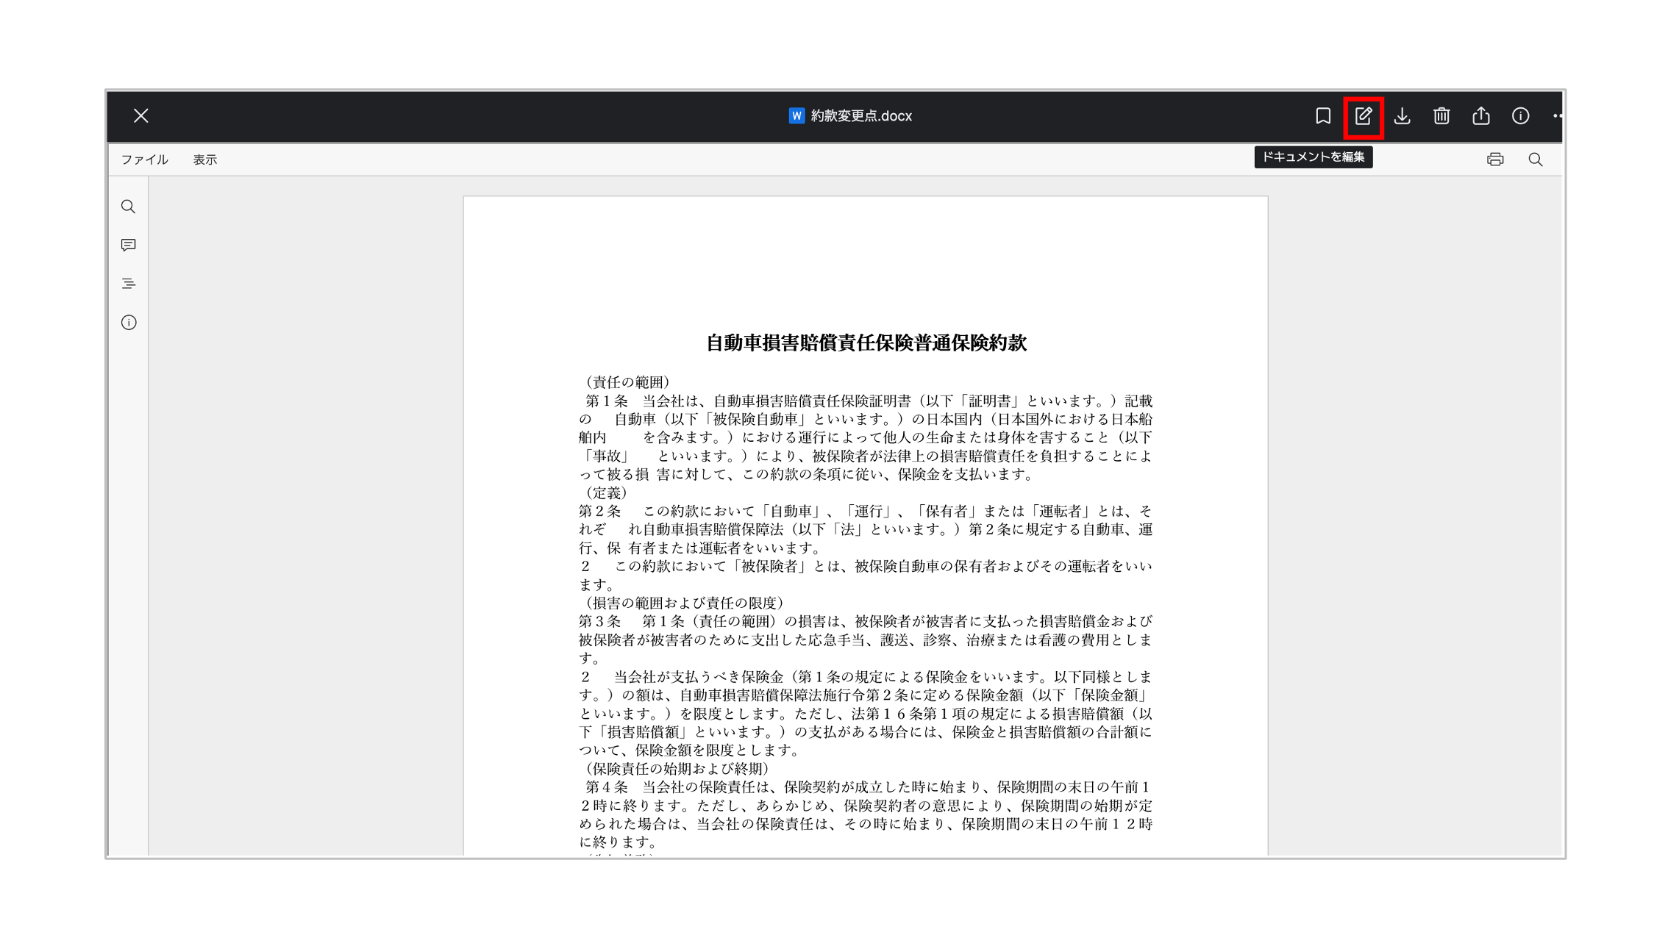This screenshot has width=1668, height=946.
Task: Open the comments panel in the left sidebar
Action: [129, 246]
